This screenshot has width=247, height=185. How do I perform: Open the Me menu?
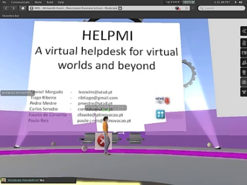(4, 2)
